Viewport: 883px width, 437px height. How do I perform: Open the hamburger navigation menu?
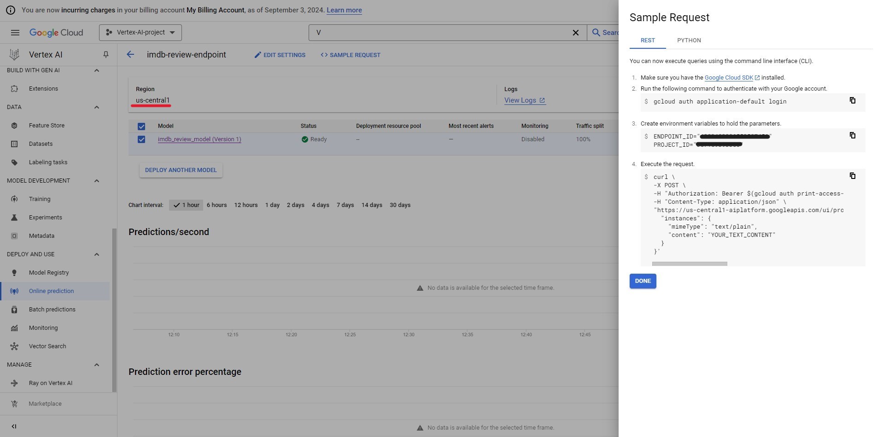coord(15,33)
